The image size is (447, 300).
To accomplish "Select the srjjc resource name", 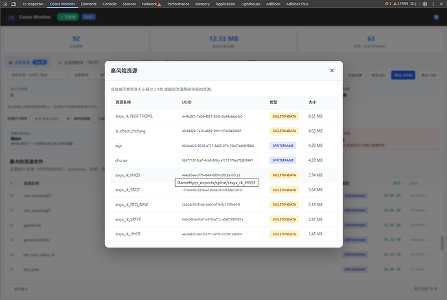I will coord(119,145).
